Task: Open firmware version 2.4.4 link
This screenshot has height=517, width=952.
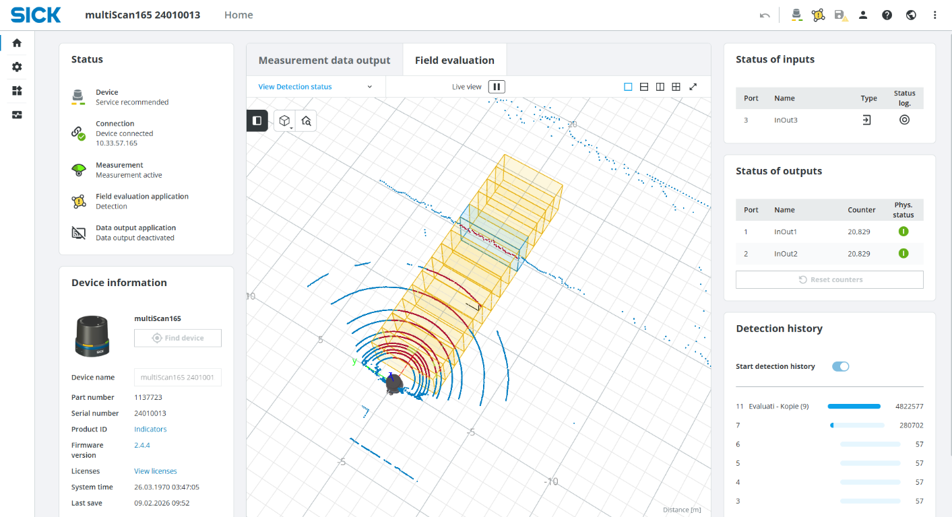Action: click(142, 445)
